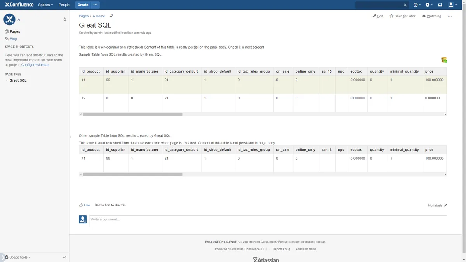Open the page more-actions ellipsis menu
Image resolution: width=466 pixels, height=262 pixels.
450,16
